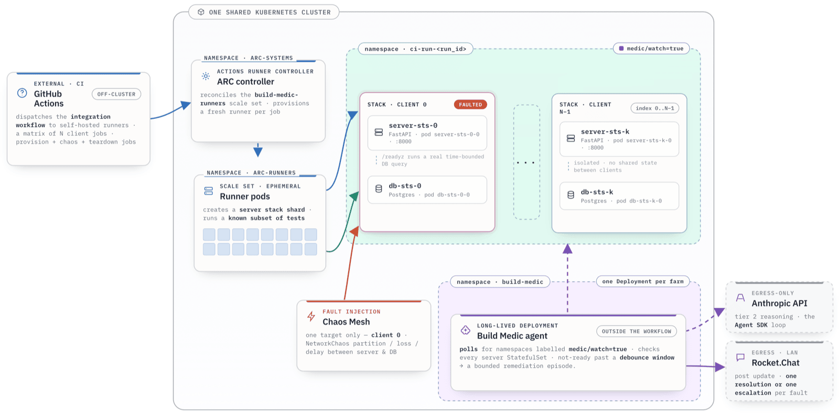Click the one Deployment per farm label
Viewport: 839px width, 414px height.
click(643, 282)
